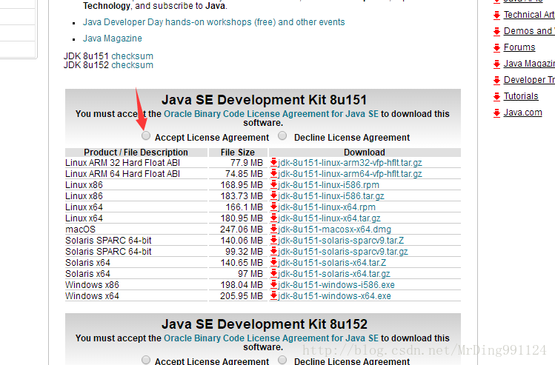Open Demos and sidebar link
The width and height of the screenshot is (555, 365).
pyautogui.click(x=529, y=31)
